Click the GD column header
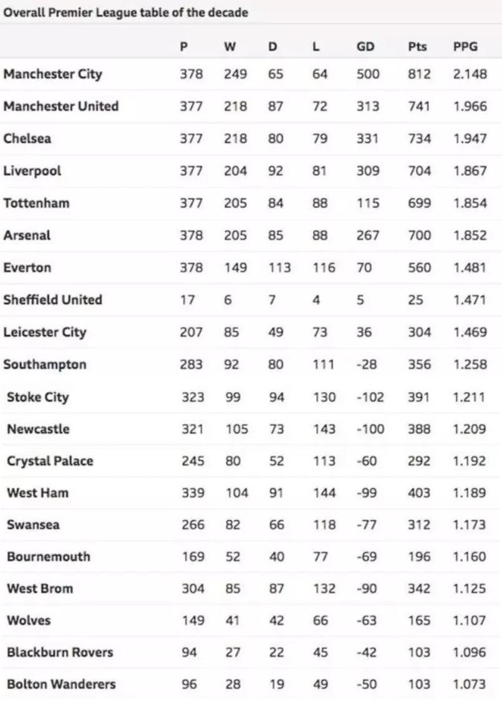This screenshot has height=701, width=502. [x=365, y=47]
